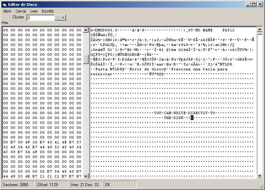
Task: Click the text pane scrollbar up arrow
Action: tap(259, 30)
